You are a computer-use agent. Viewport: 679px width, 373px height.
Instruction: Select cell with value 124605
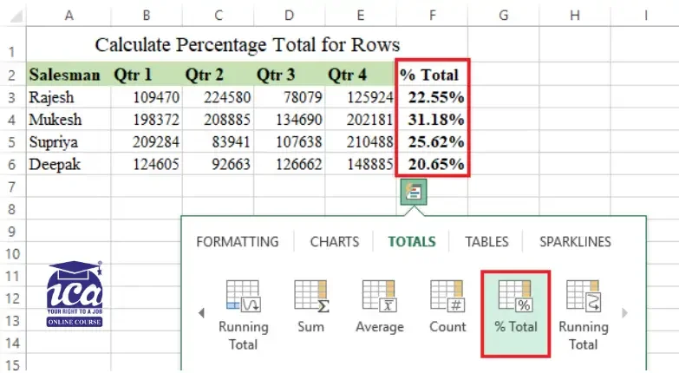[147, 165]
